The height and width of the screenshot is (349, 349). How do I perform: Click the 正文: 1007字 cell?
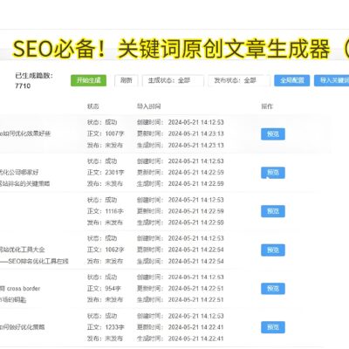point(106,133)
